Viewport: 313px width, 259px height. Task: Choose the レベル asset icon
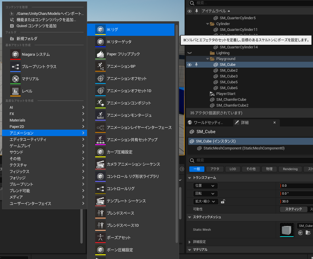[x=15, y=91]
